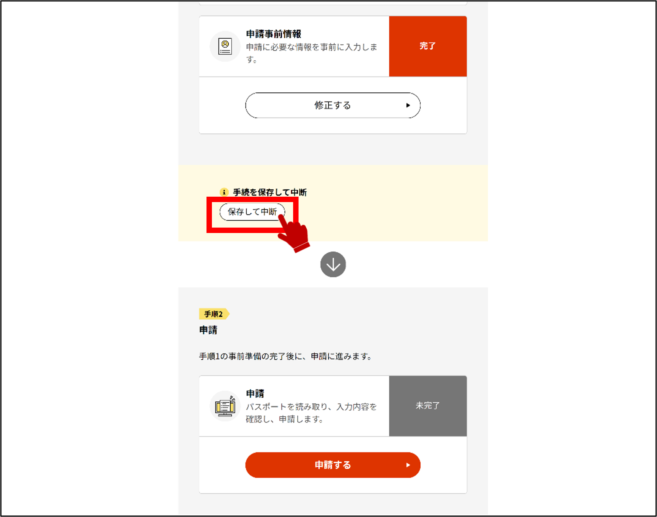Click the gray down-arrow circle icon

333,264
